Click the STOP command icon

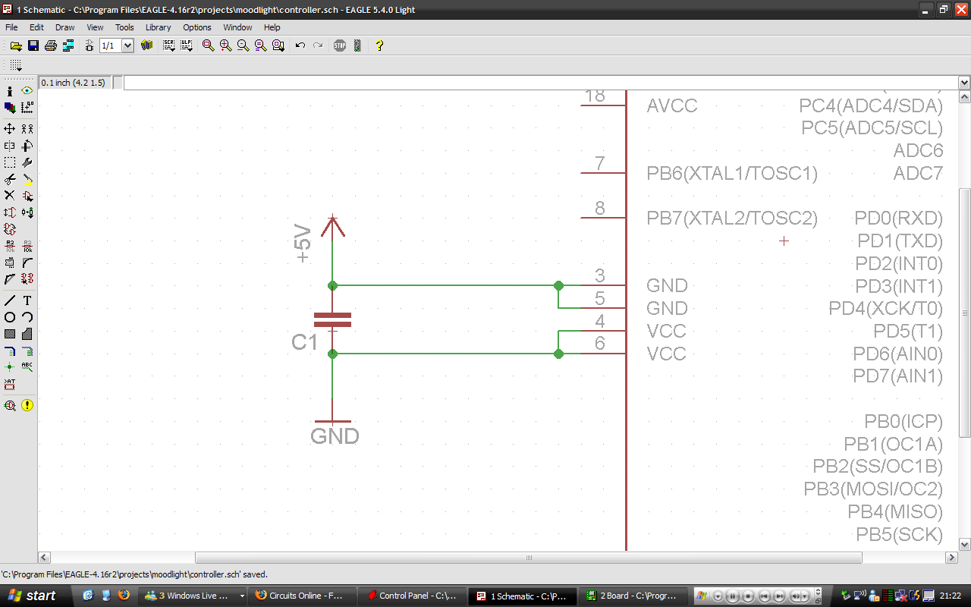340,46
